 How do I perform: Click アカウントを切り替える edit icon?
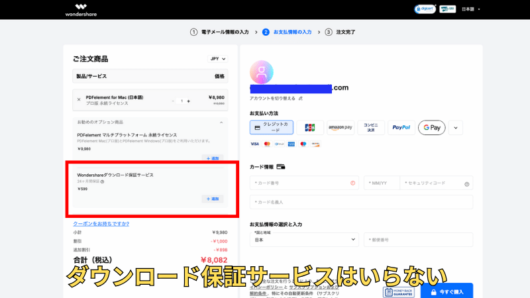pyautogui.click(x=301, y=99)
